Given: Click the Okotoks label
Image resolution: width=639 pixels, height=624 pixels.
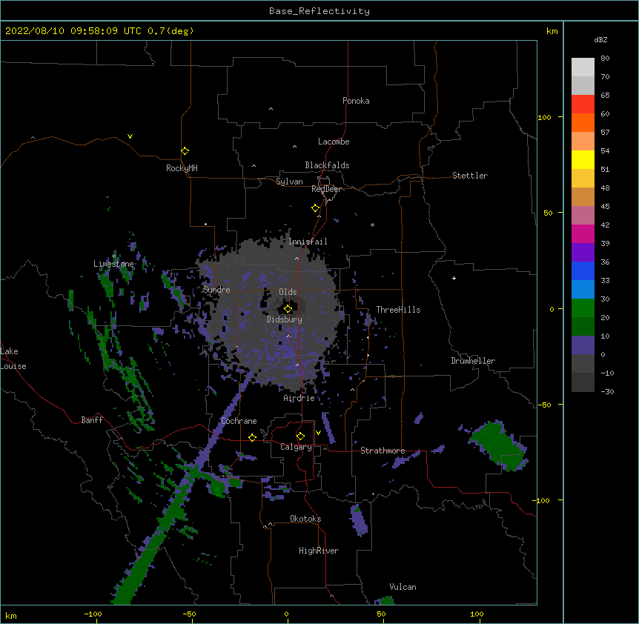Looking at the screenshot, I should click(x=305, y=519).
